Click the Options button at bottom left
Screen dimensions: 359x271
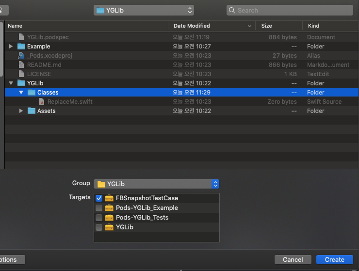click(x=12, y=259)
